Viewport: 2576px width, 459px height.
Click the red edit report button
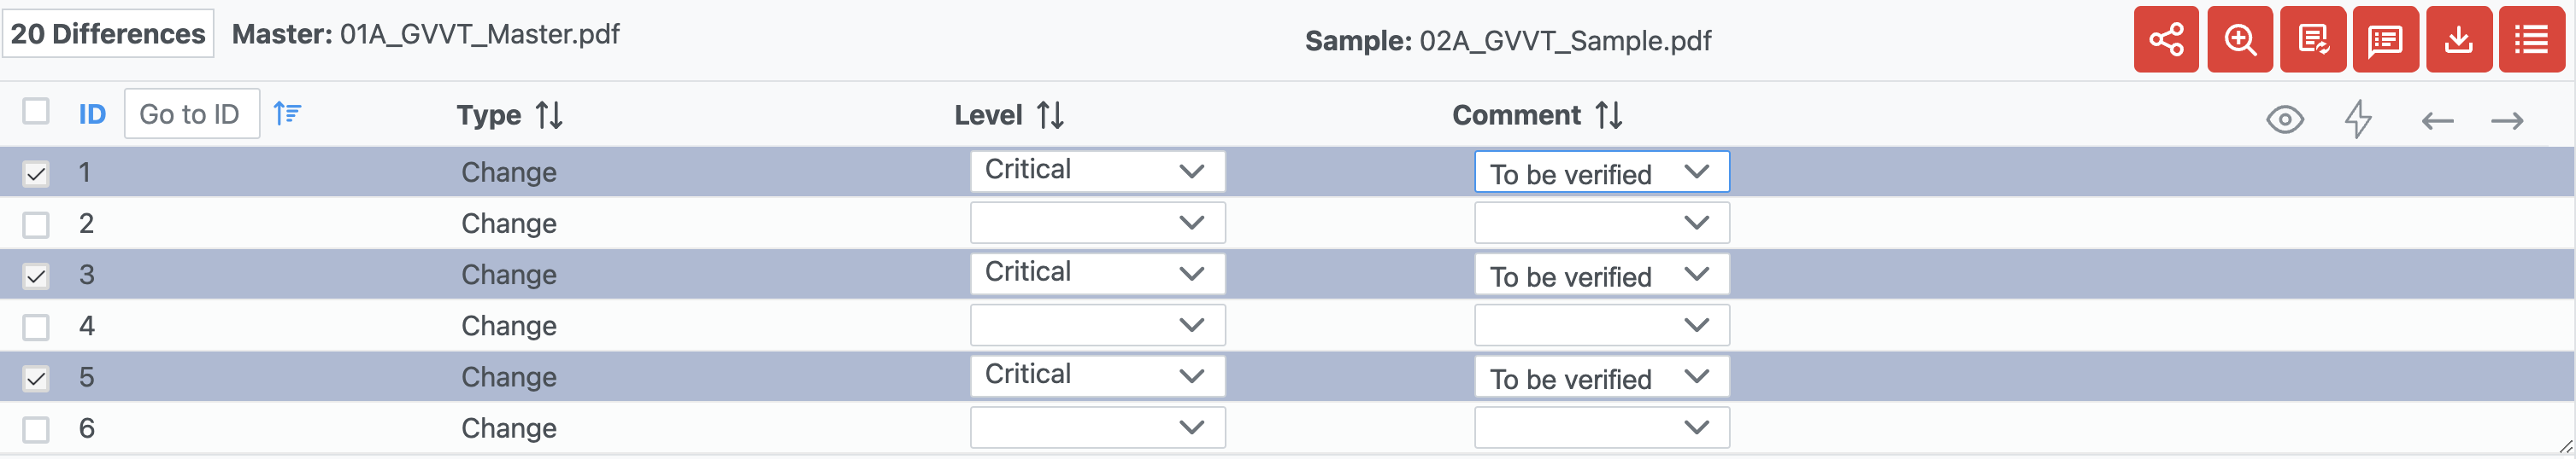click(x=2313, y=40)
